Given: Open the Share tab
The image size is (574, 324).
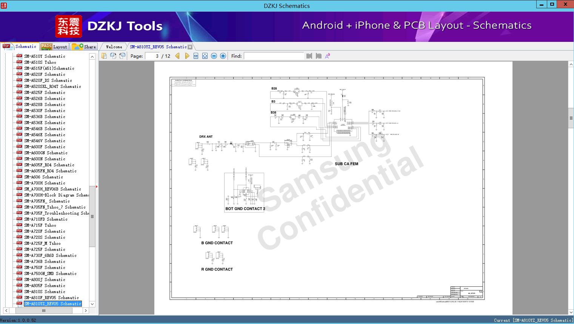Looking at the screenshot, I should (84, 47).
